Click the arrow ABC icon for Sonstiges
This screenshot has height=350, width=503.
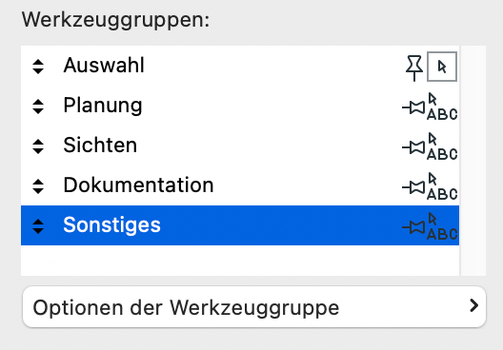coord(442,226)
